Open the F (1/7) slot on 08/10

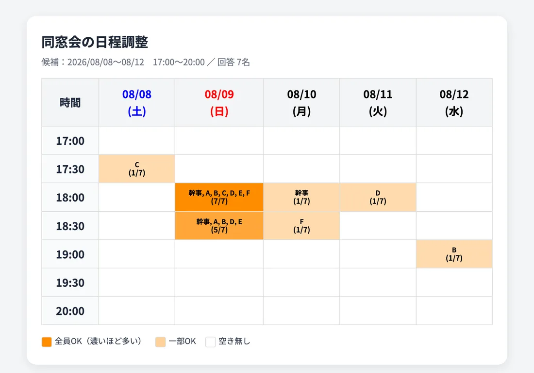click(x=302, y=226)
